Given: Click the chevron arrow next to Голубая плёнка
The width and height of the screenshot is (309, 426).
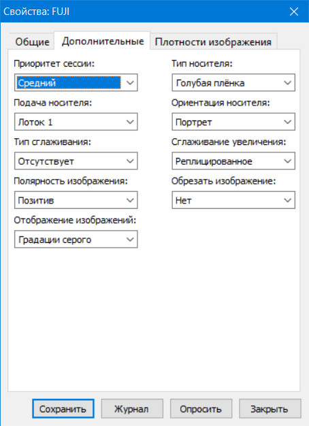Looking at the screenshot, I should (288, 82).
